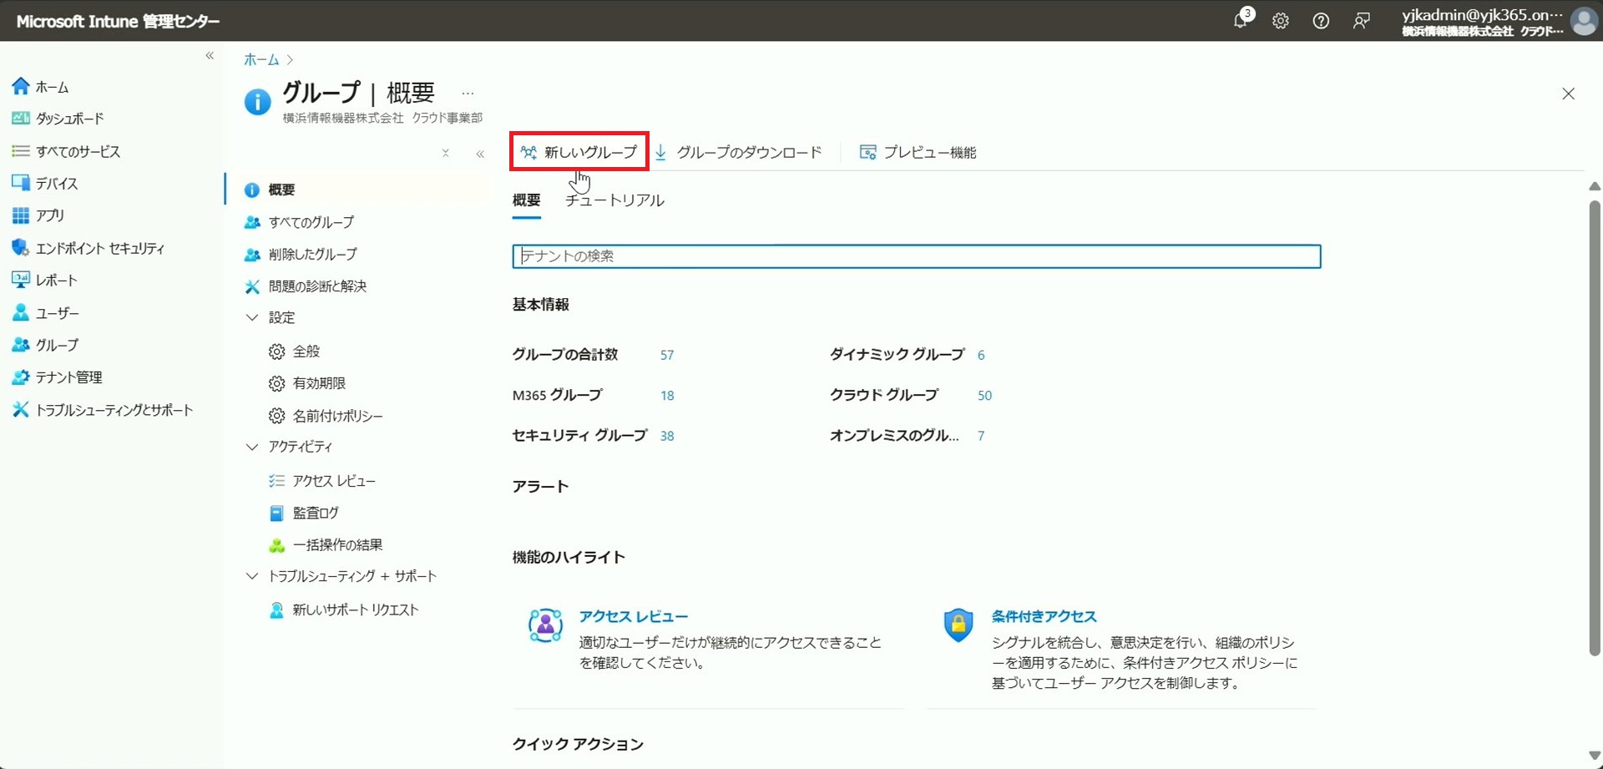The height and width of the screenshot is (769, 1603).
Task: Open 新しいサポート リクエスト menu item
Action: pos(356,610)
